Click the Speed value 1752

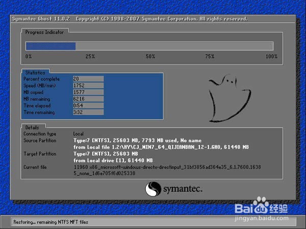pos(88,85)
